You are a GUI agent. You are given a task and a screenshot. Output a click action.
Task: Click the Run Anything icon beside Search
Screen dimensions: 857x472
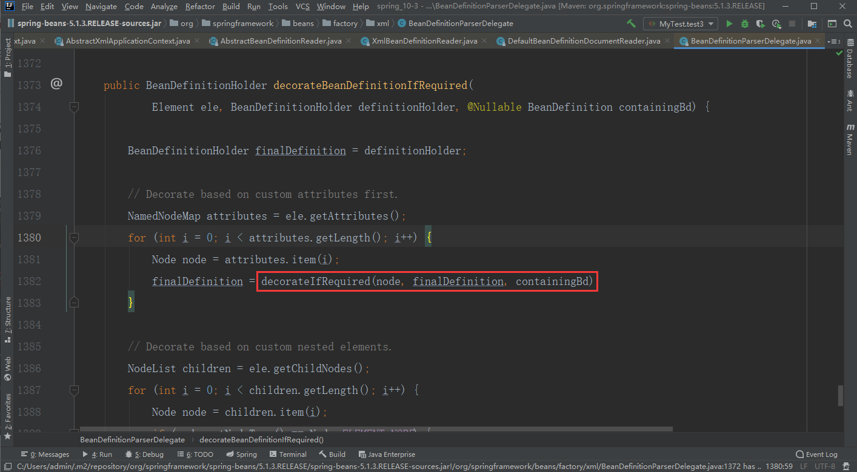pos(832,24)
